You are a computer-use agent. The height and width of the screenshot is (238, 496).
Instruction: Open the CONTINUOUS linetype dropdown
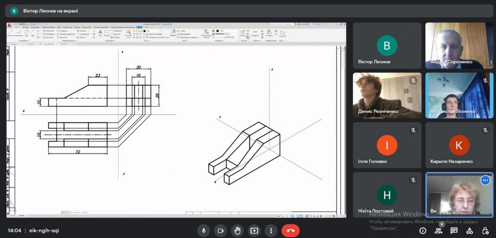pos(227,37)
